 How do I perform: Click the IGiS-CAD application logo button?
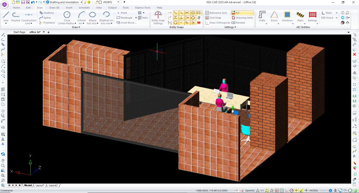(4, 4)
